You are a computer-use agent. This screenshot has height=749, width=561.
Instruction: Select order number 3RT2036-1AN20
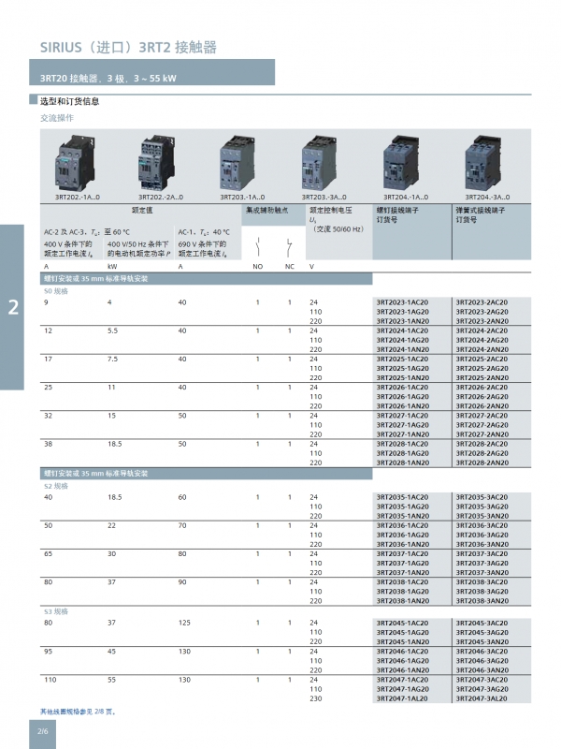click(403, 545)
